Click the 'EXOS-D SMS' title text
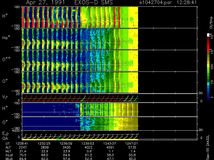This screenshot has width=214, height=160. [x=94, y=2]
